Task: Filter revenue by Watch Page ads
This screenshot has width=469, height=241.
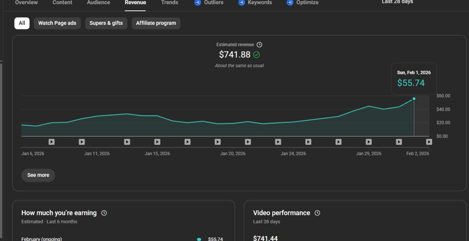Action: click(57, 23)
